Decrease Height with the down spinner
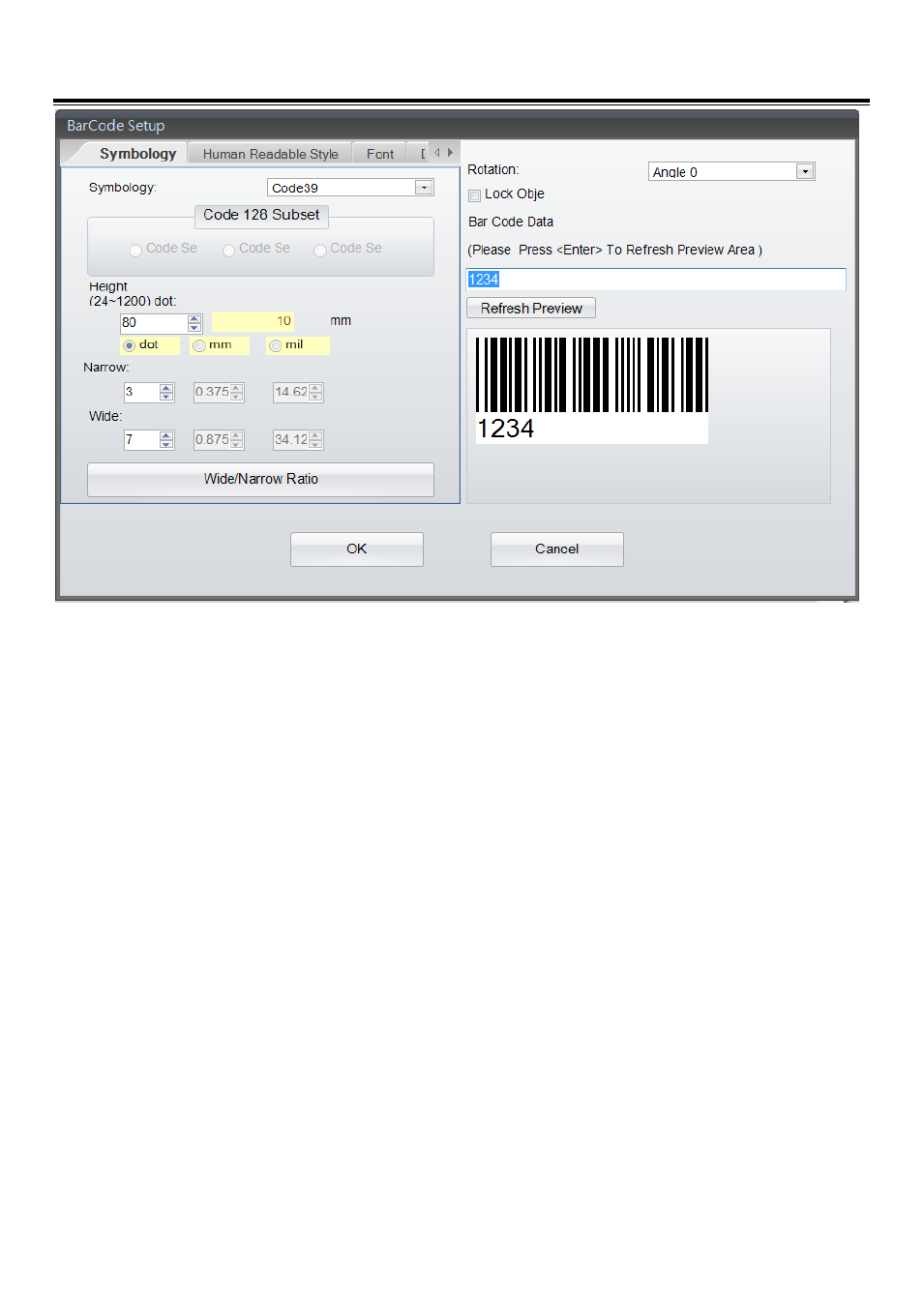 pyautogui.click(x=194, y=328)
